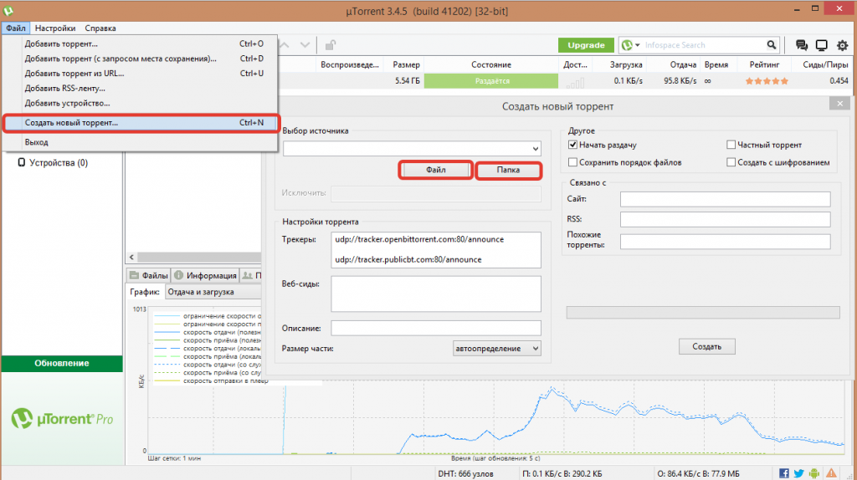Click the green Раздаётся status bar
Viewport: 857px width, 480px height.
(491, 81)
